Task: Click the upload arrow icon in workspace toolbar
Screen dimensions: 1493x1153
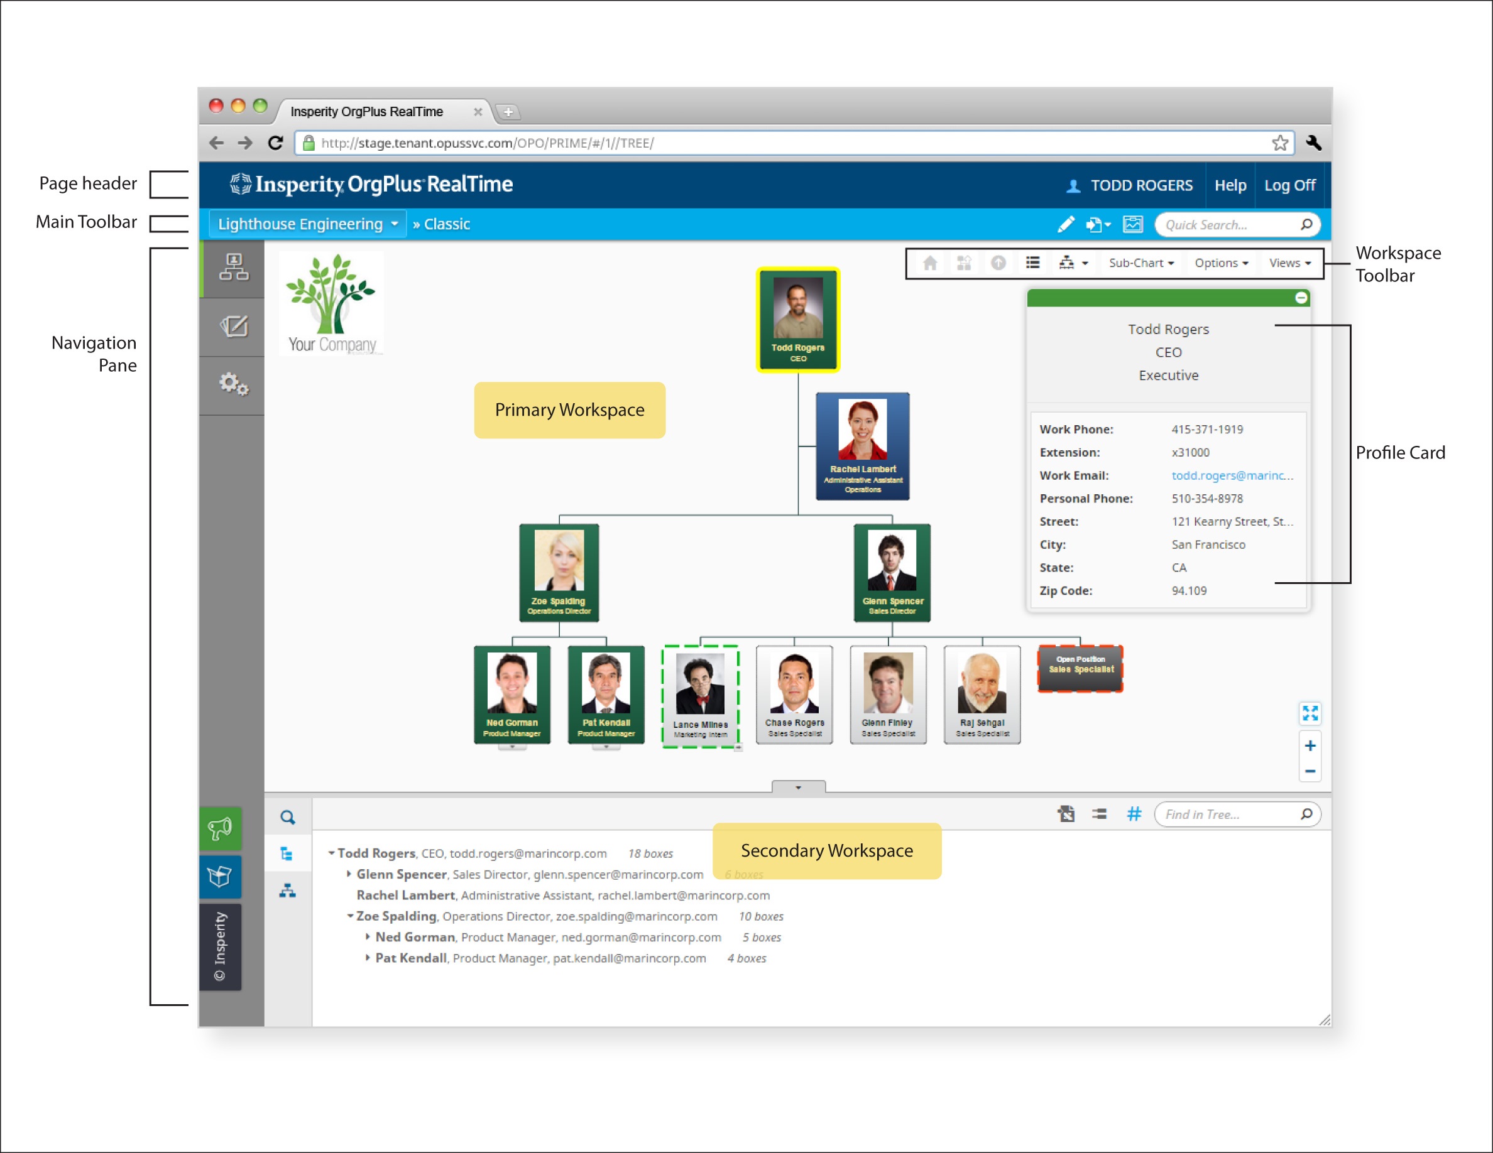Action: click(x=998, y=264)
